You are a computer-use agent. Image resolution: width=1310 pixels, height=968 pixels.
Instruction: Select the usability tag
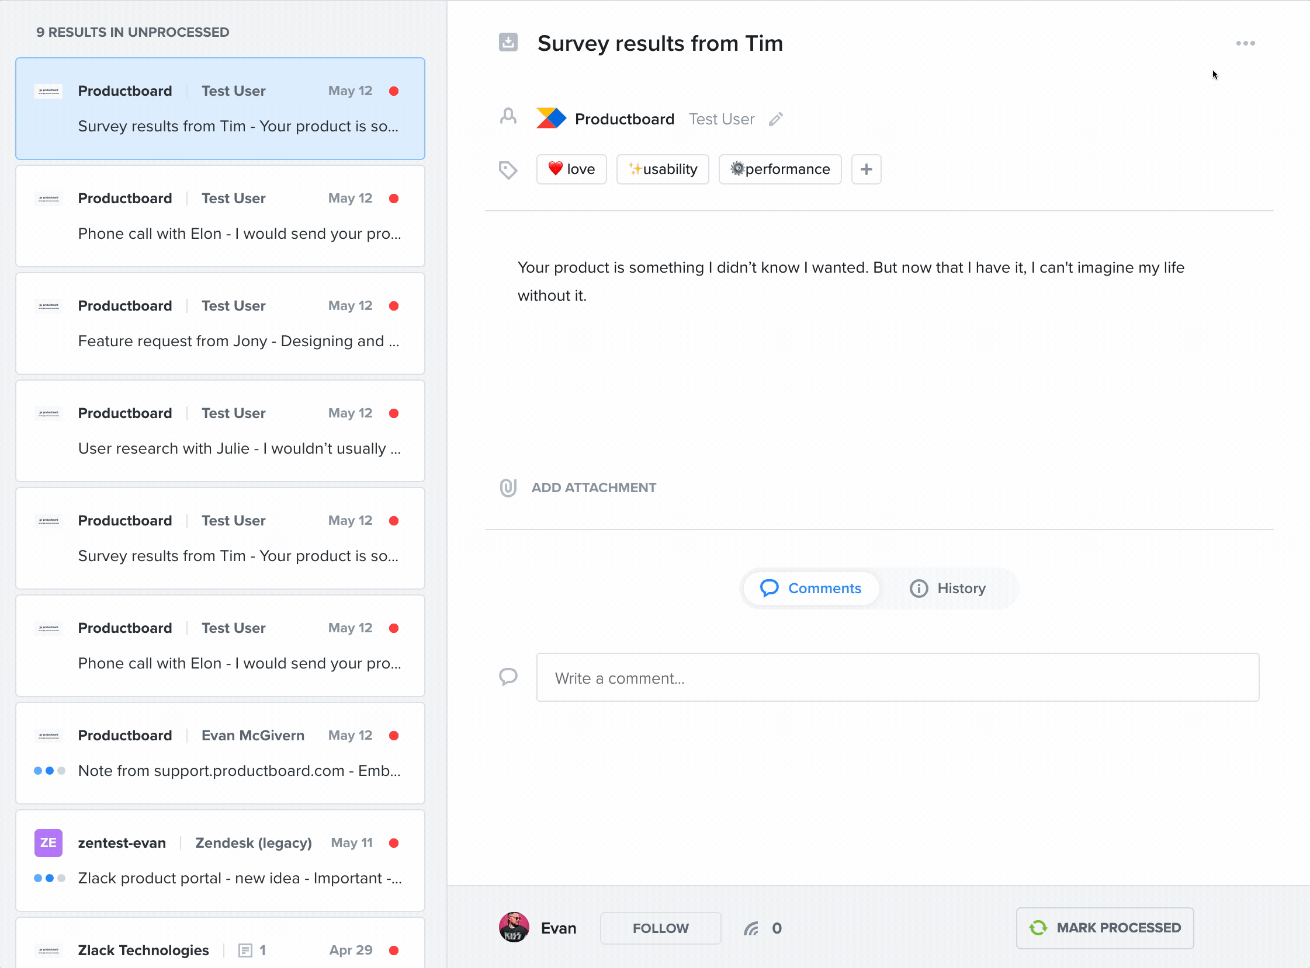(663, 169)
